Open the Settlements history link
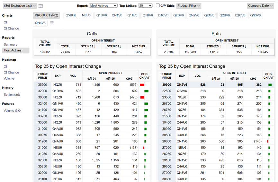The image size is (278, 182). [12, 95]
